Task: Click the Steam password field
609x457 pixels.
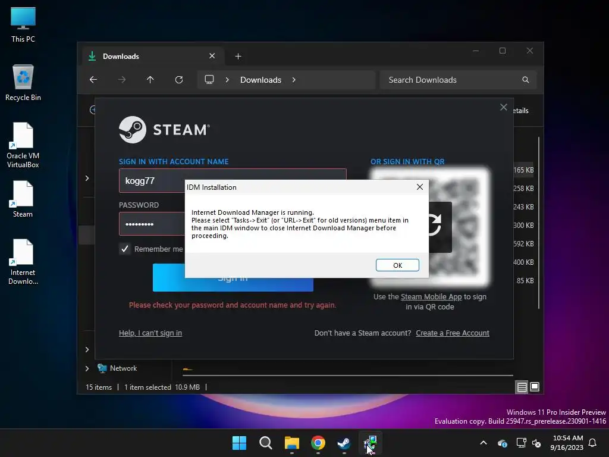Action: (233, 224)
